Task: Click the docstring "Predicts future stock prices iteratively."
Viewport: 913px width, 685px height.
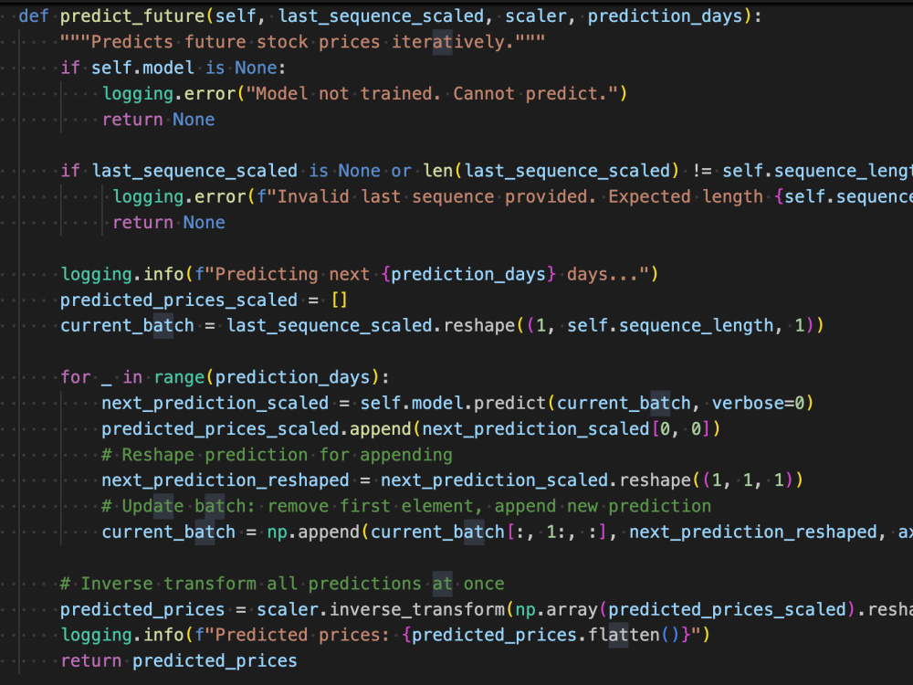Action: (303, 42)
